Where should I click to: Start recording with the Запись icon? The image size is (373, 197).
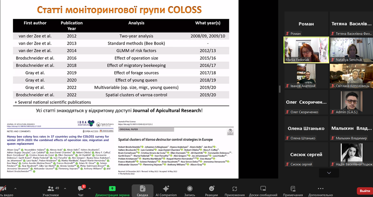click(x=190, y=189)
